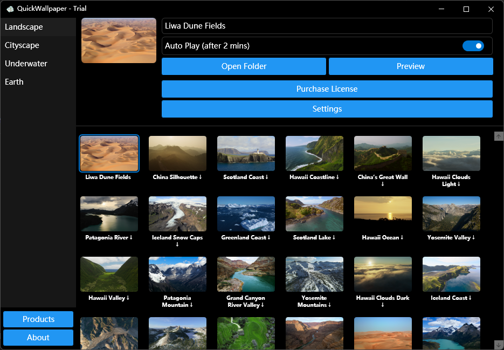The width and height of the screenshot is (504, 350).
Task: Click the scroll-up arrow above the wallpaper grid
Action: point(499,136)
